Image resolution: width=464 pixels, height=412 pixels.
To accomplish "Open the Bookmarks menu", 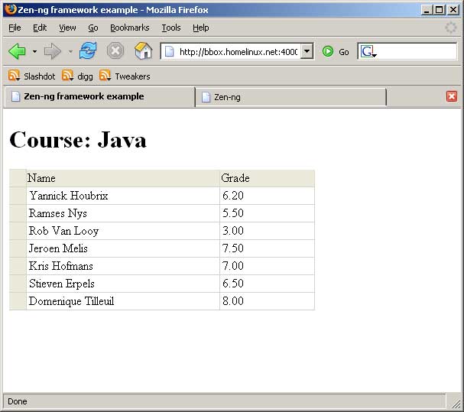I will [x=129, y=28].
